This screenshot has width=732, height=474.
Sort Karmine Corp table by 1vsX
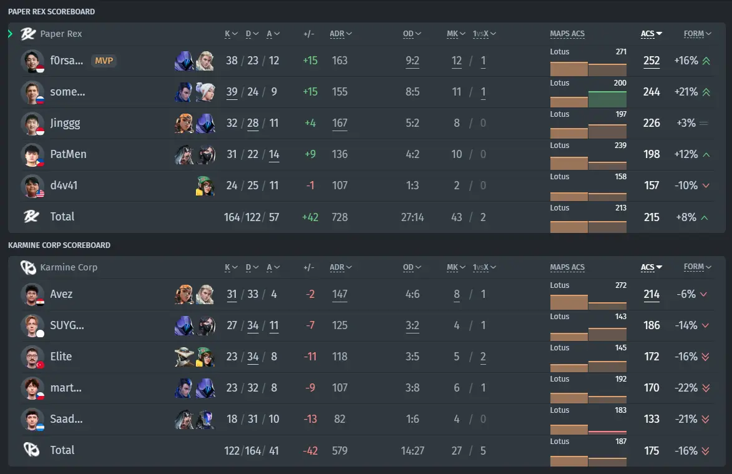(484, 267)
